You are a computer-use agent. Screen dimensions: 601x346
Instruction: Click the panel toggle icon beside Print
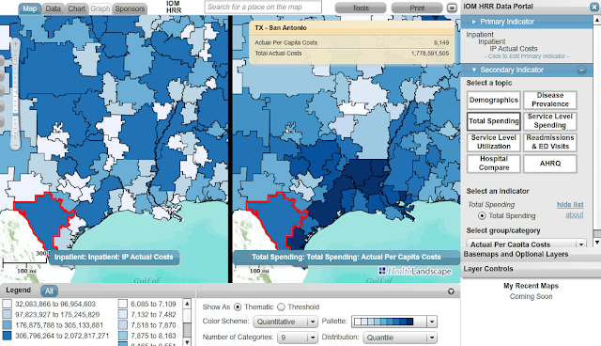coord(452,8)
